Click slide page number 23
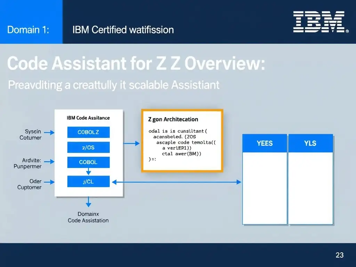The image size is (356, 267). pyautogui.click(x=339, y=255)
